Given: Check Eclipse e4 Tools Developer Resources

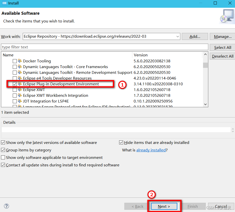Looking at the screenshot, I should pyautogui.click(x=15, y=78).
